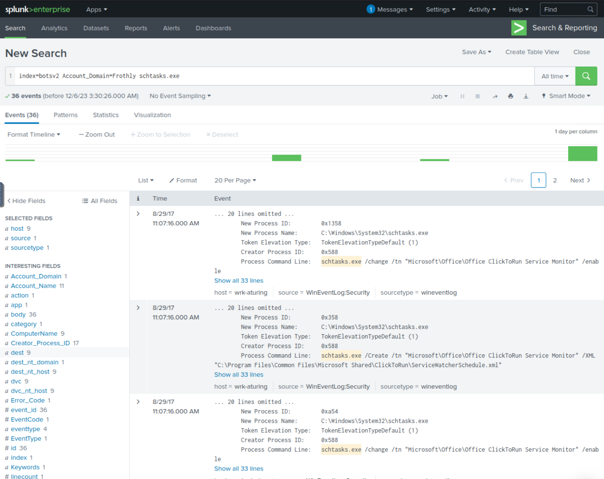
Task: Open the Activity menu
Action: 482,10
